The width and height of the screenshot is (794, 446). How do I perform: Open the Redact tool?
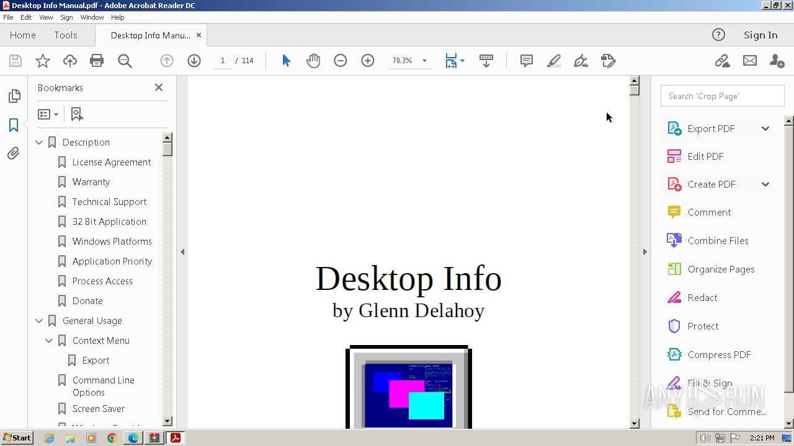point(702,297)
